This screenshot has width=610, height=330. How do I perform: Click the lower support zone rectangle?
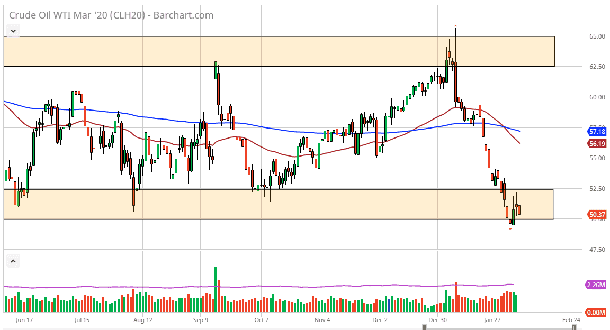[x=278, y=205]
